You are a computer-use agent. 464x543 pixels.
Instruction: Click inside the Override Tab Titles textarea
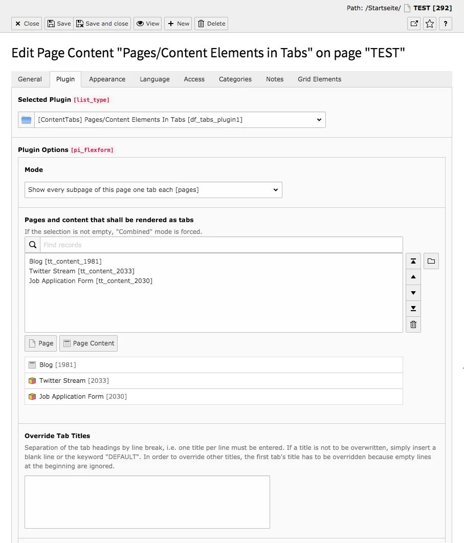point(147,502)
